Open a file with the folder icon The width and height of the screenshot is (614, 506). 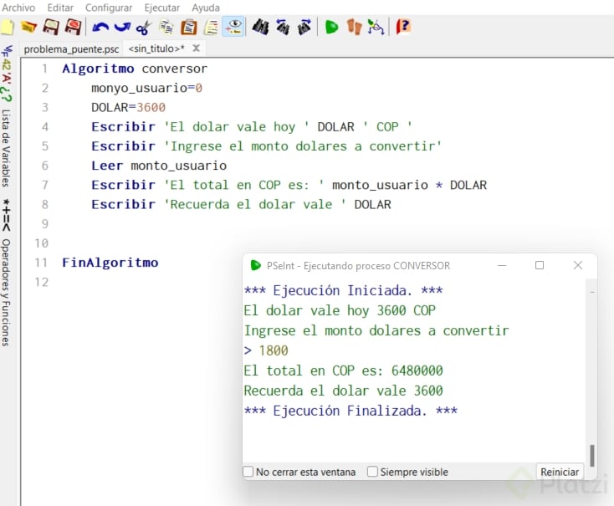28,27
